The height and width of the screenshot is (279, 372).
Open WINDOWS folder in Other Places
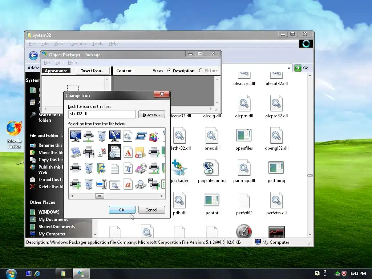tap(45, 212)
